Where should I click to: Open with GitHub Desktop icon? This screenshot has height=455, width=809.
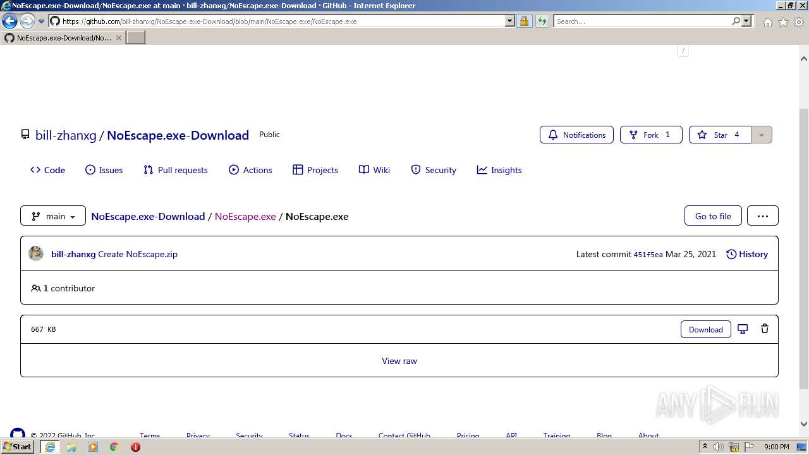(743, 329)
